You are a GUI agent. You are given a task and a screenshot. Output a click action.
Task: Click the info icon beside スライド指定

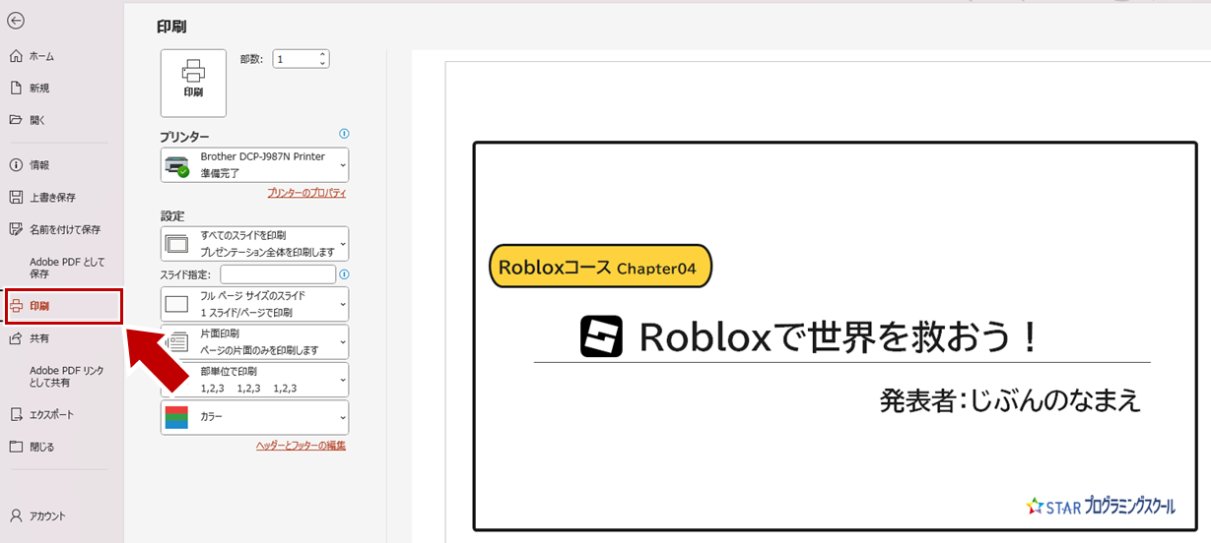(344, 274)
